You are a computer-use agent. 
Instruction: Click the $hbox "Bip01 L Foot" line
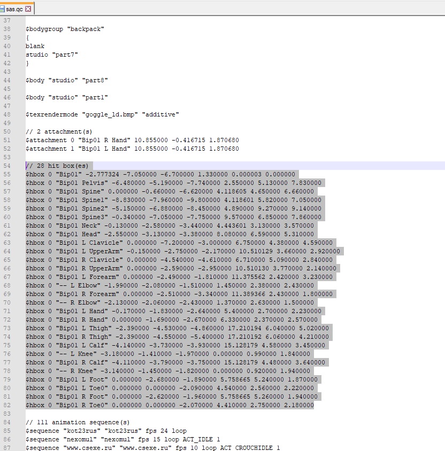(172, 380)
